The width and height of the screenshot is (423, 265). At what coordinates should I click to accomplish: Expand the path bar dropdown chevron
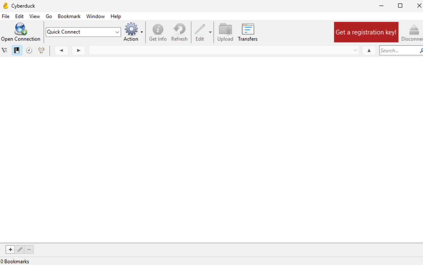[355, 50]
